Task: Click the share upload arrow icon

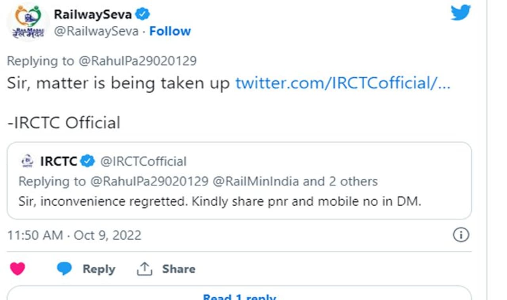Action: (x=145, y=269)
